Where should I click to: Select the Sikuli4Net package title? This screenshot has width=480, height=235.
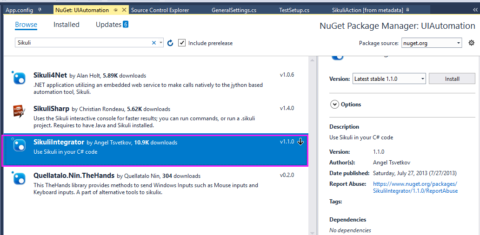[x=50, y=75]
